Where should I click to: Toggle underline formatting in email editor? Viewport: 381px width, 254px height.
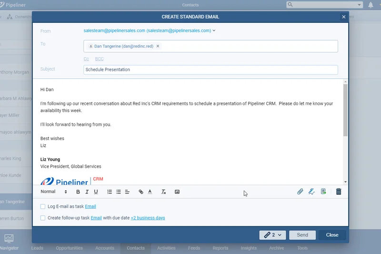click(x=96, y=192)
